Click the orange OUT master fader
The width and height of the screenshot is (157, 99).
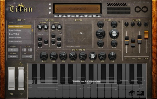[x=146, y=35]
